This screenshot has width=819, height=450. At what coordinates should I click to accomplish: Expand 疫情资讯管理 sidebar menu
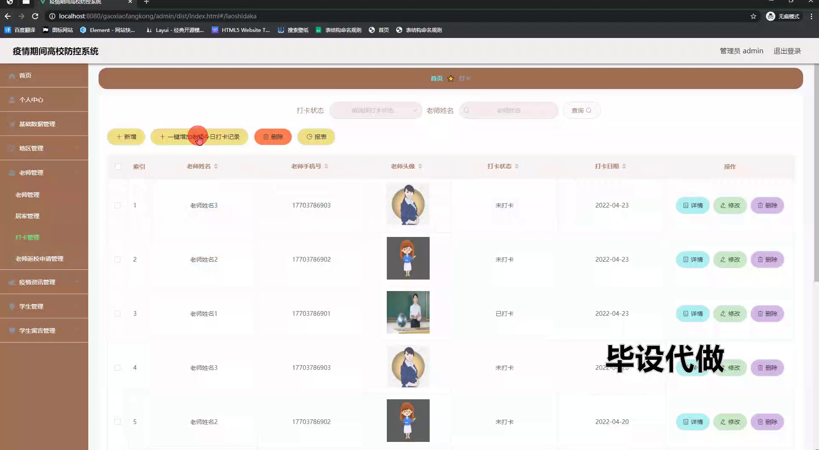click(x=44, y=282)
